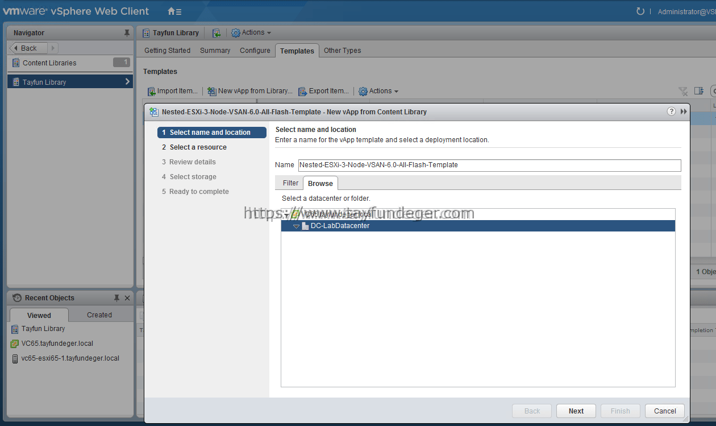Click Export Item in Templates toolbar
Image resolution: width=716 pixels, height=426 pixels.
coord(324,91)
